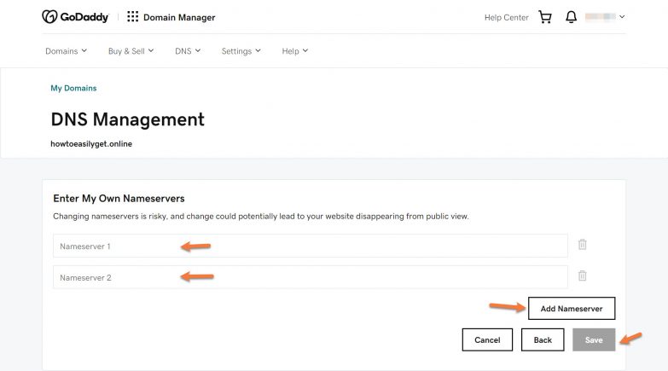The width and height of the screenshot is (668, 371).
Task: Expand the DNS dropdown menu
Action: (188, 51)
